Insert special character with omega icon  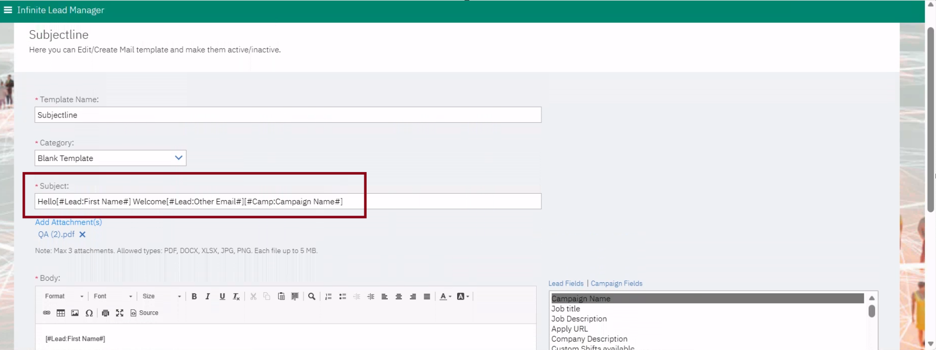(89, 313)
